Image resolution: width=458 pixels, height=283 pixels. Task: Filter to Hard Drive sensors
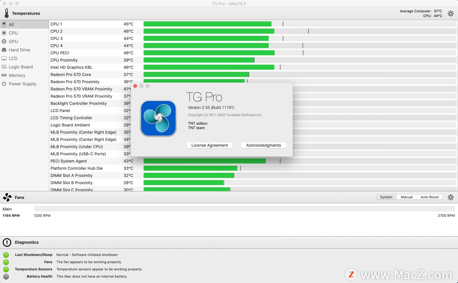tap(24, 50)
